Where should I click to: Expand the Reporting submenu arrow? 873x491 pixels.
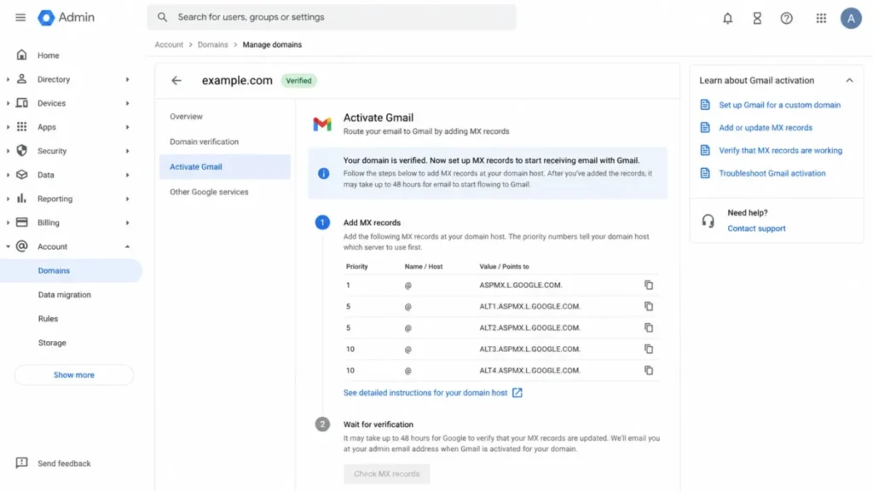pyautogui.click(x=128, y=199)
